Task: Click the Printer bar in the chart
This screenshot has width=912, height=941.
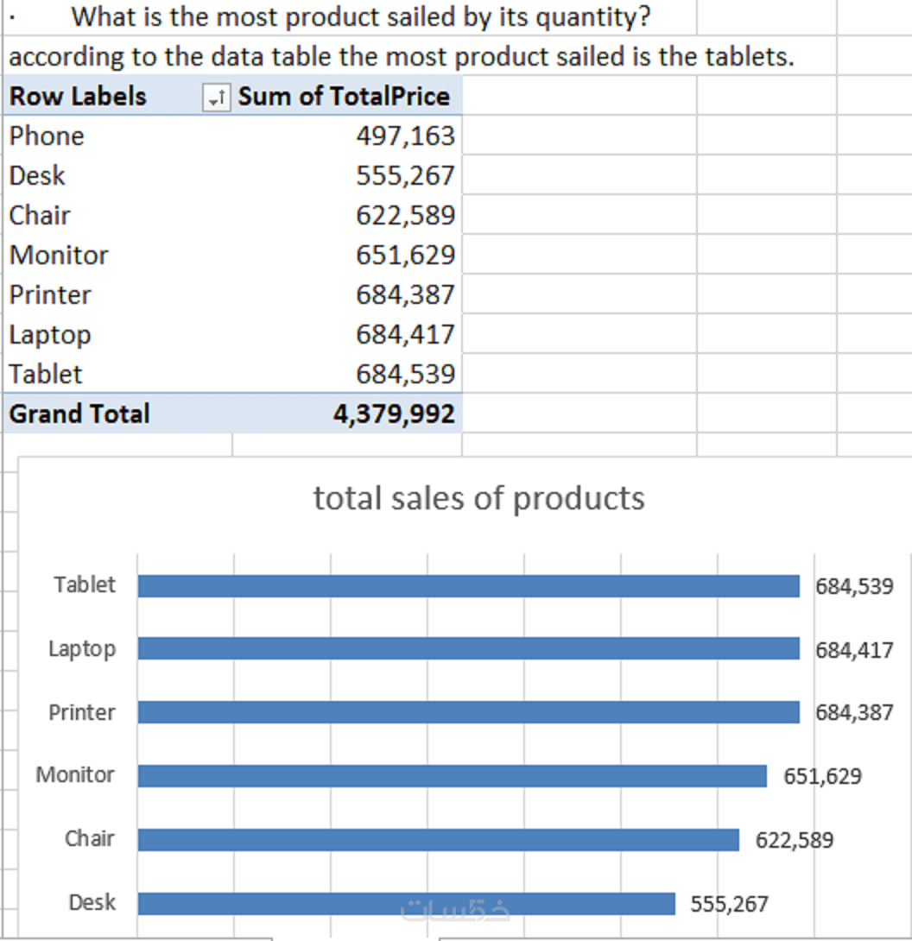Action: point(468,712)
